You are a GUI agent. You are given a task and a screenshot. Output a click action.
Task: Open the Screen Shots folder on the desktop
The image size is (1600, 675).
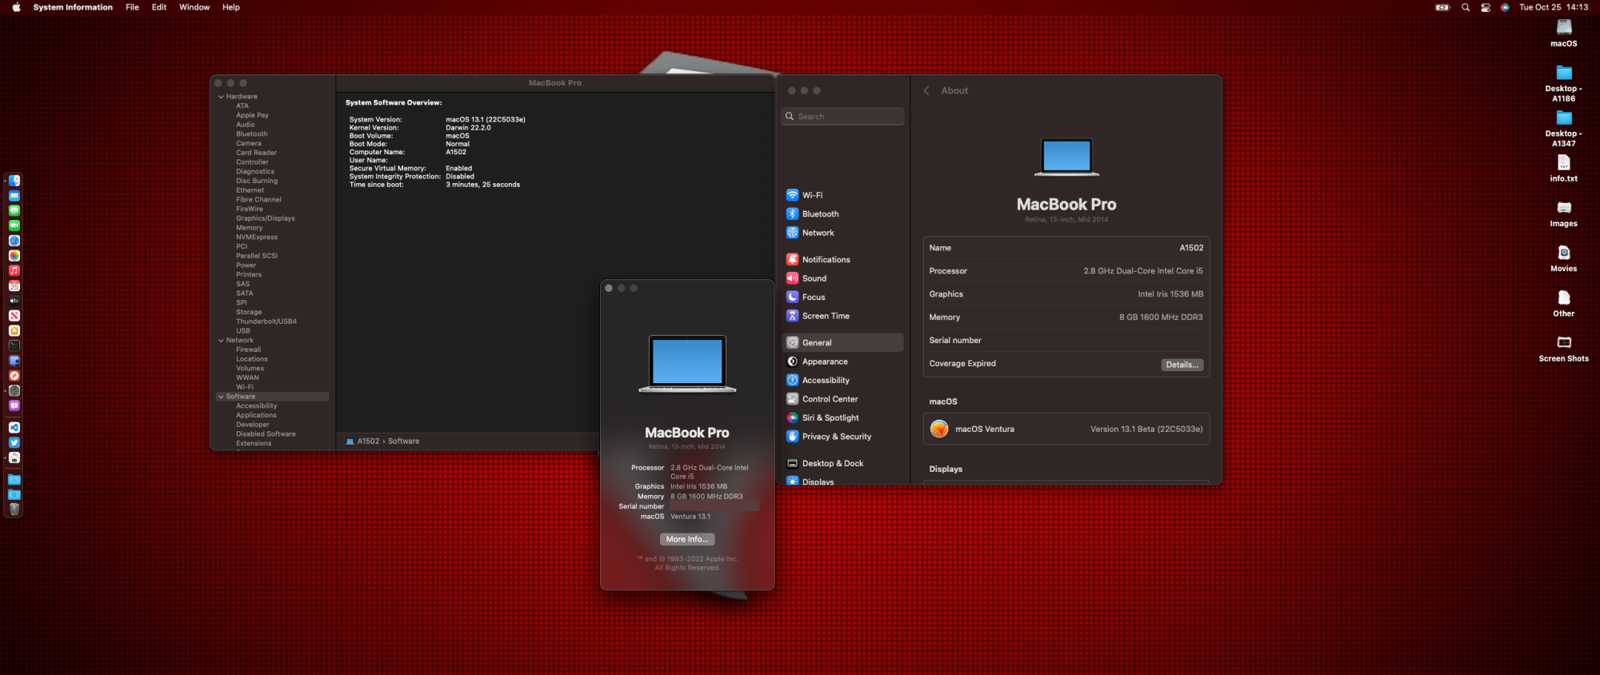coord(1564,348)
